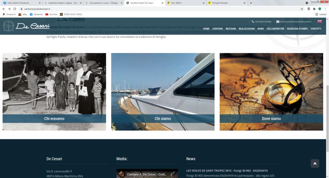329x178 pixels.
Task: Bookmark this page with the star icon
Action: click(x=302, y=9)
